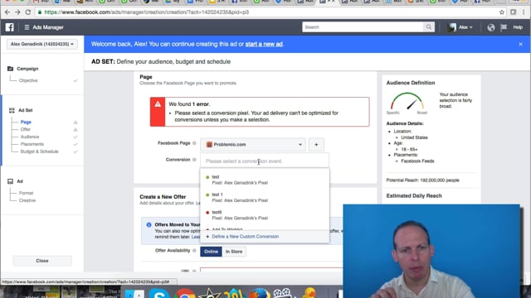Go to Creative in Ad sidebar
The height and width of the screenshot is (298, 531).
(27, 200)
